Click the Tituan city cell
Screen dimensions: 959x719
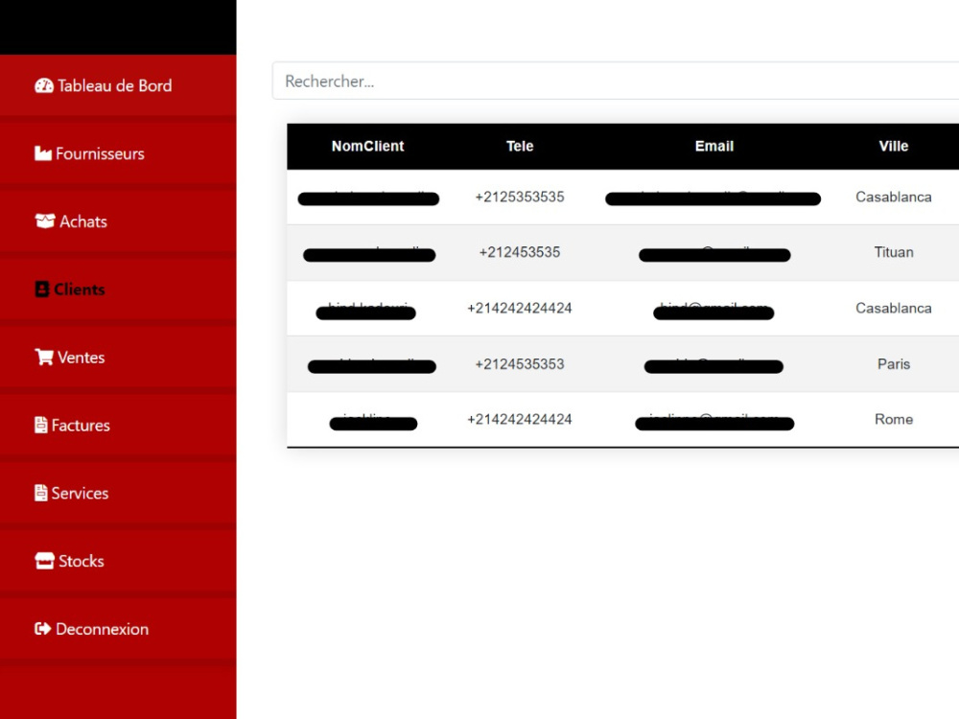pos(894,252)
